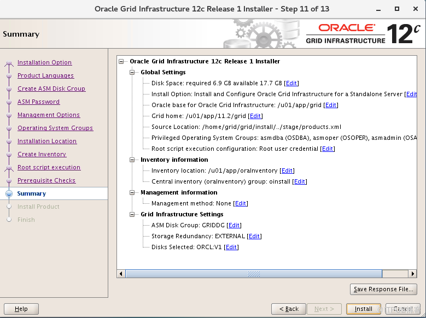Select the Source Location row text
Screen dimensions: 426x318
coord(246,127)
